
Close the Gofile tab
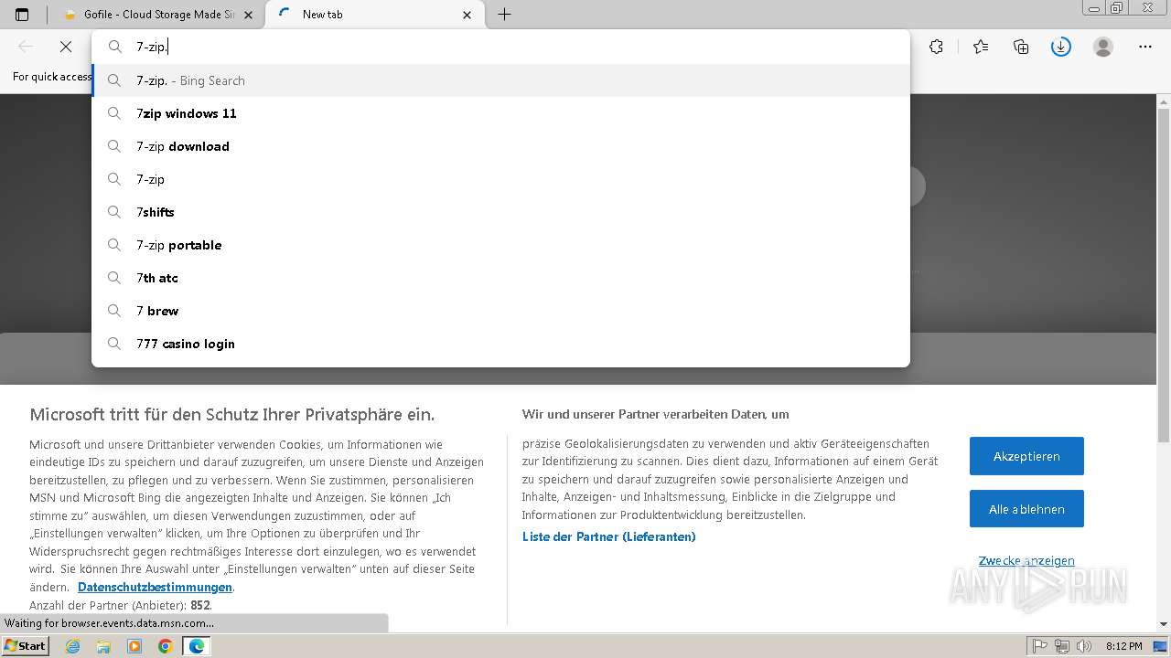click(x=248, y=15)
